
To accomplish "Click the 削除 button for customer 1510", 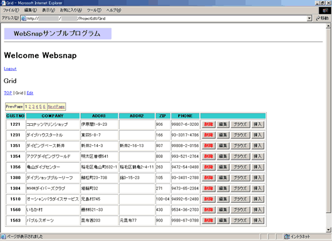I will 209,199.
